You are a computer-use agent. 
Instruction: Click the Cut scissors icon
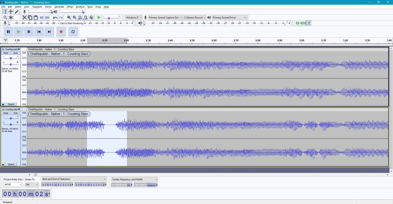24,17
